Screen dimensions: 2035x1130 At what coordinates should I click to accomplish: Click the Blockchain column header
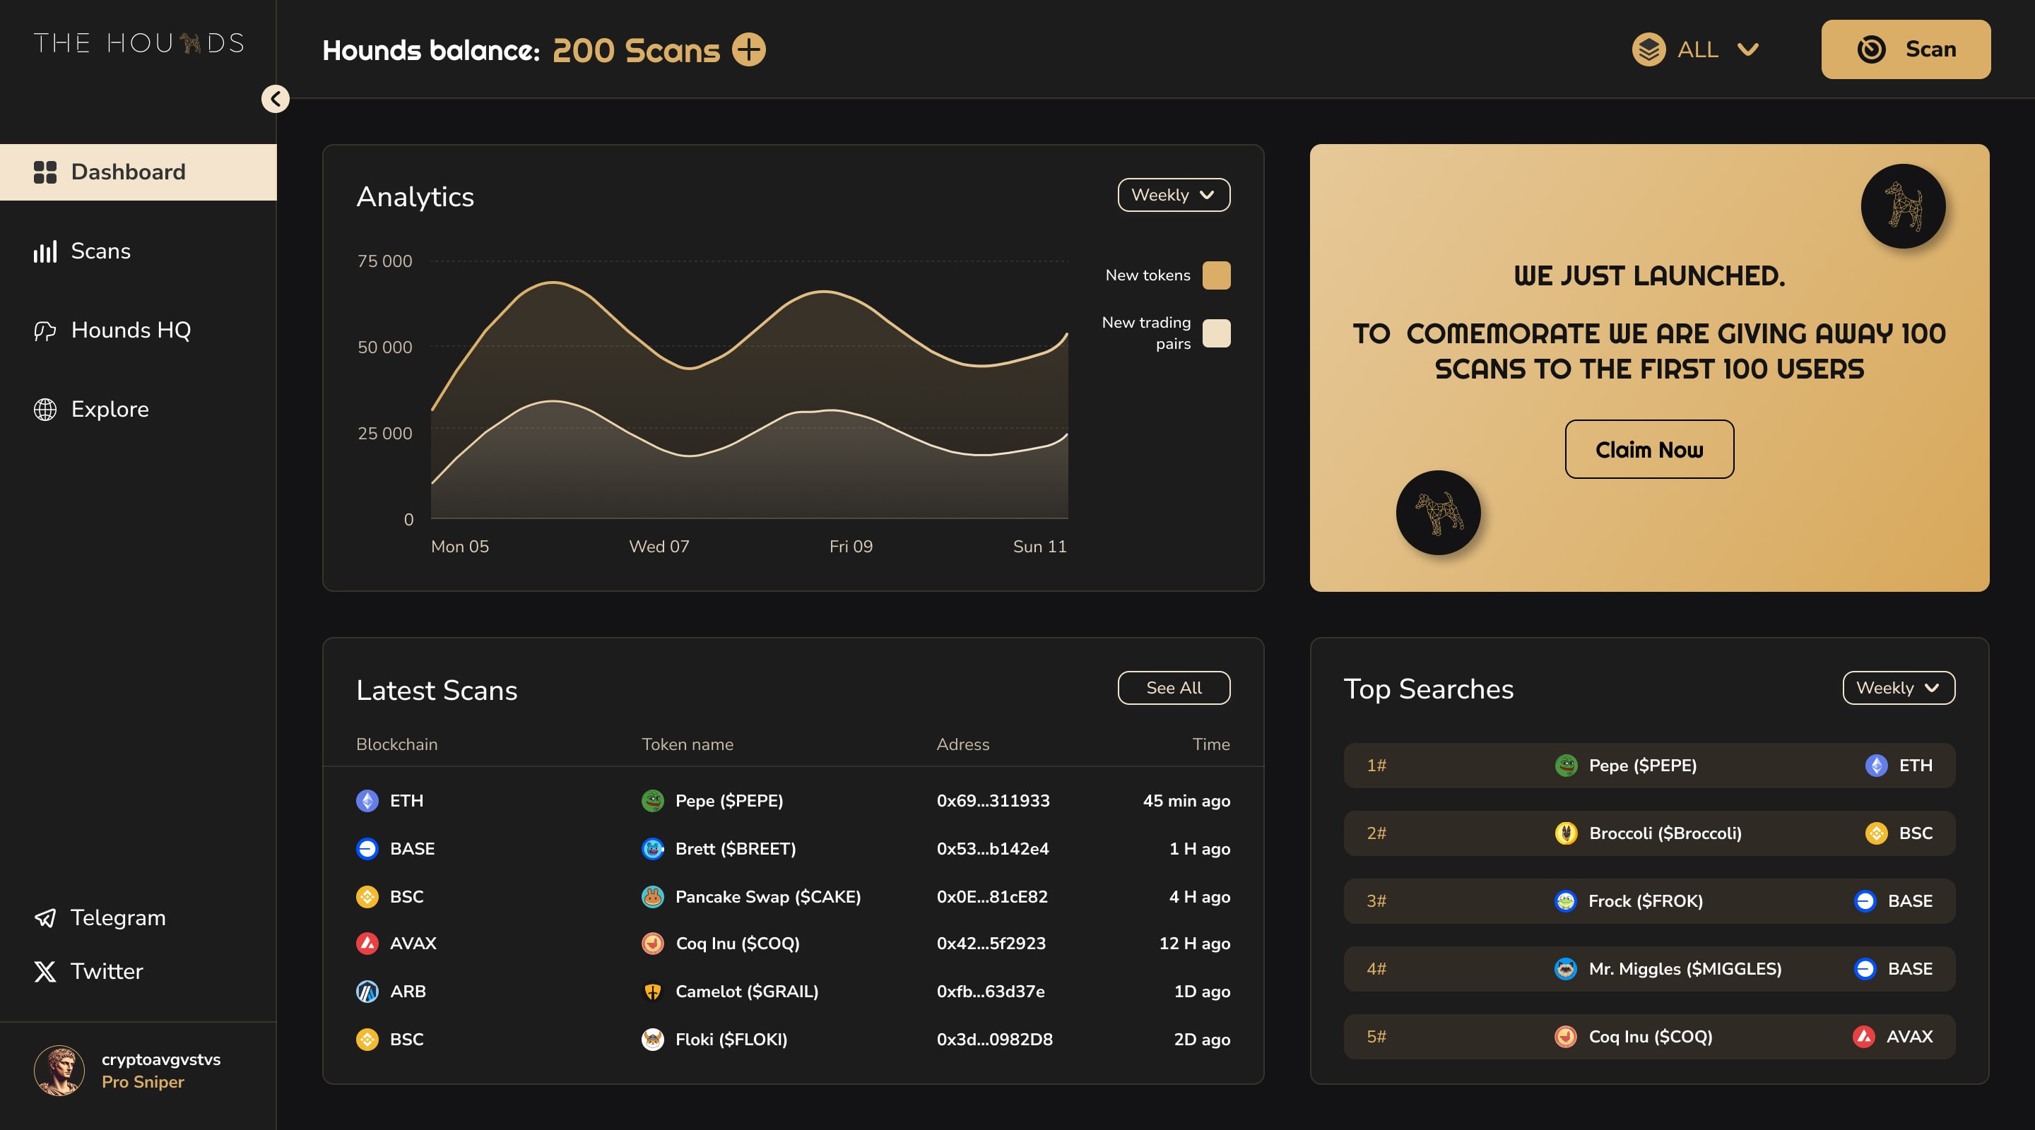[396, 744]
